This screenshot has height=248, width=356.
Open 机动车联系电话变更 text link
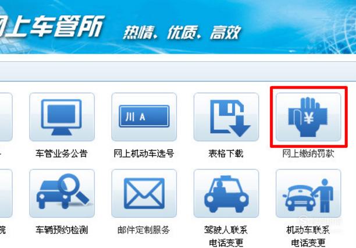pyautogui.click(x=308, y=236)
